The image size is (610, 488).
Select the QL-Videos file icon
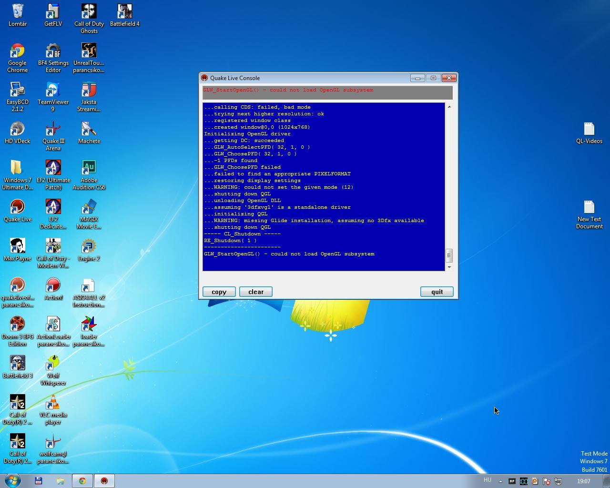(x=589, y=132)
